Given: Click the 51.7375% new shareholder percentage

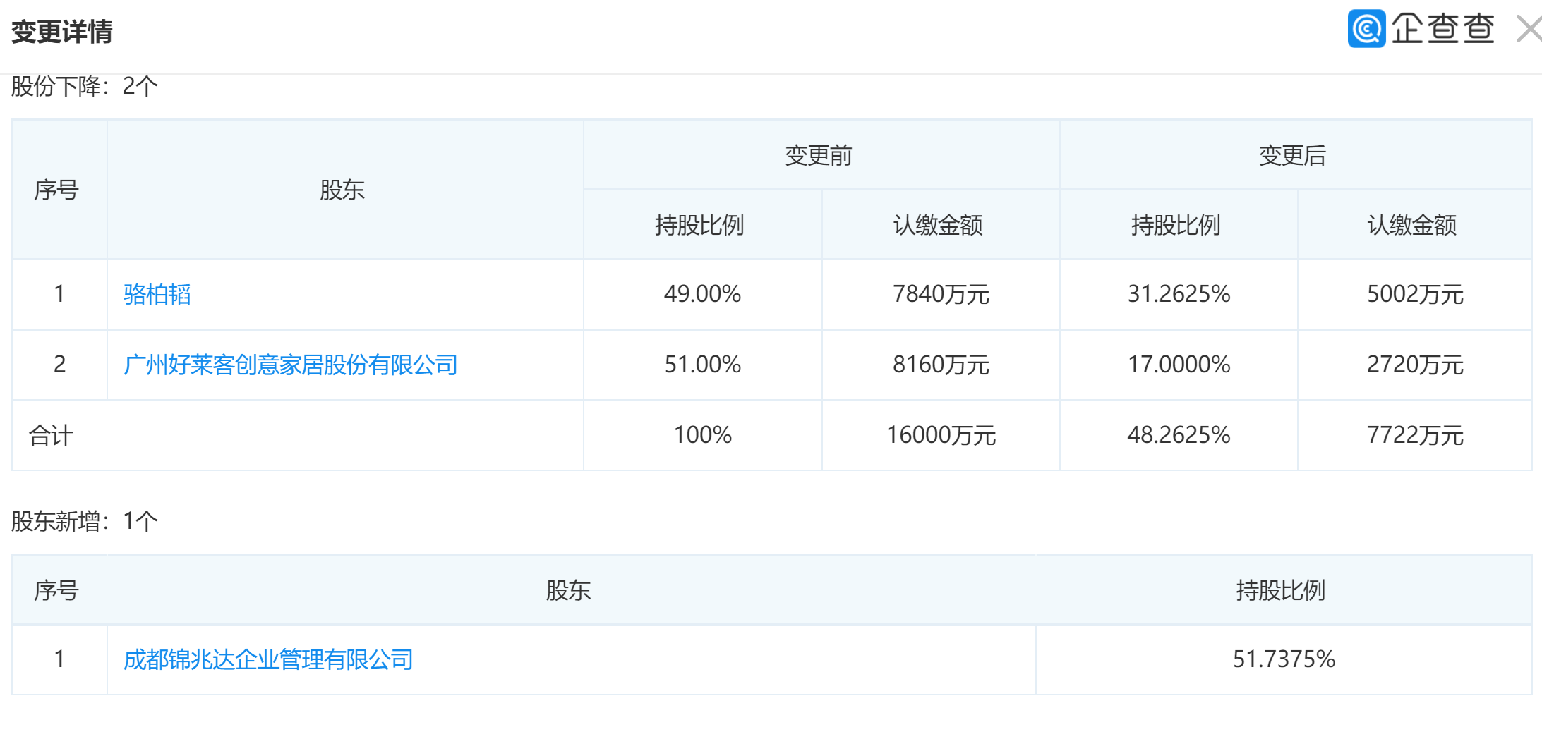Looking at the screenshot, I should (1284, 659).
